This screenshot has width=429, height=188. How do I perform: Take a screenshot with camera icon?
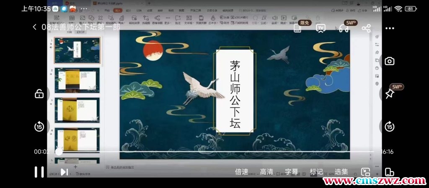[x=390, y=61]
